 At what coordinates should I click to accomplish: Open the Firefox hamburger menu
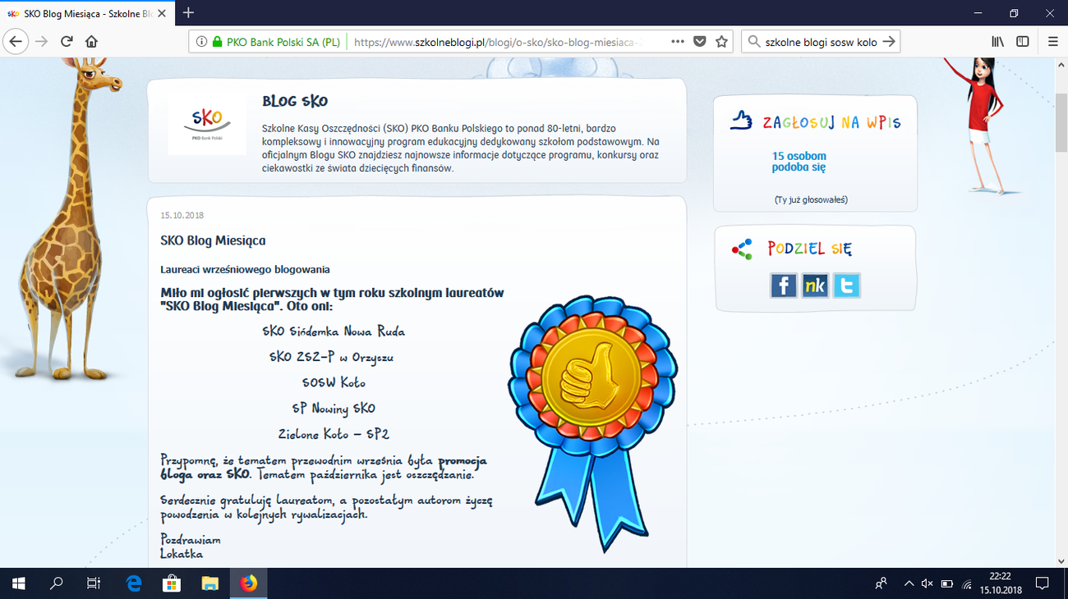pyautogui.click(x=1052, y=42)
